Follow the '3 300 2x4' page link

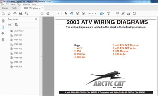[80, 54]
